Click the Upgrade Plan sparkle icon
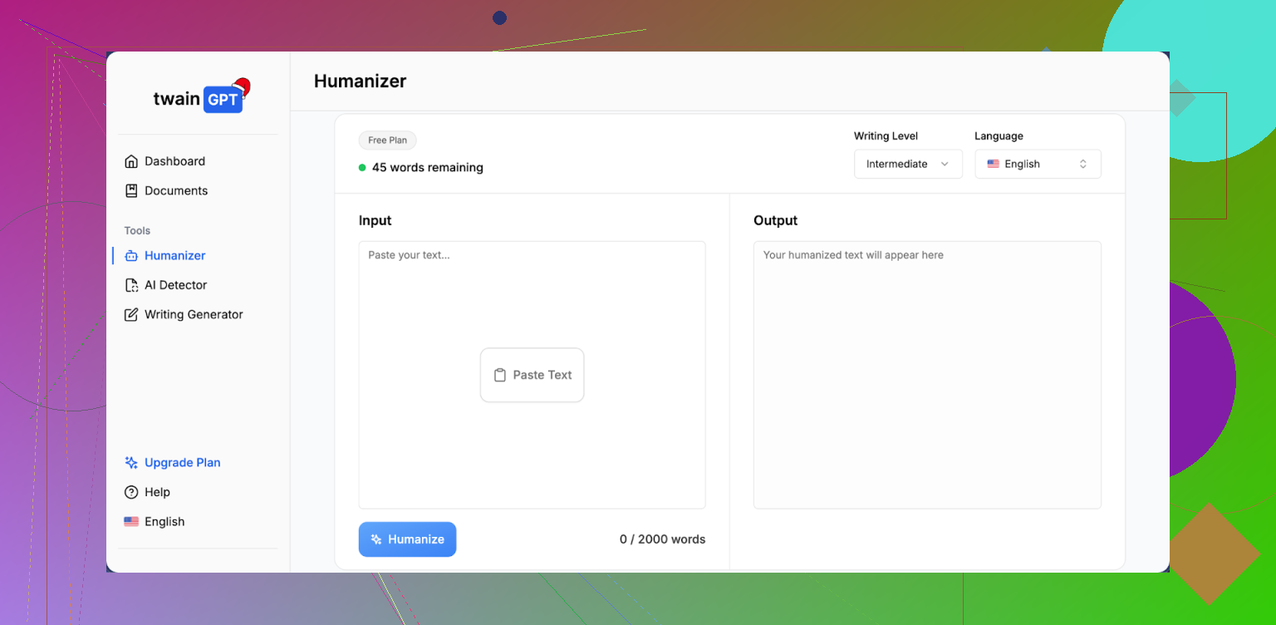 click(x=131, y=463)
